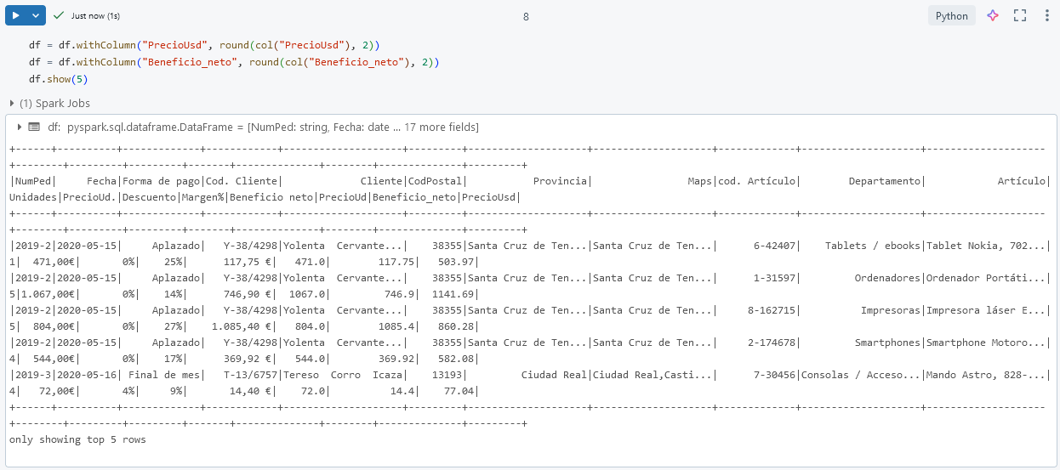Click the green success checkmark icon
The height and width of the screenshot is (470, 1060).
coord(59,15)
